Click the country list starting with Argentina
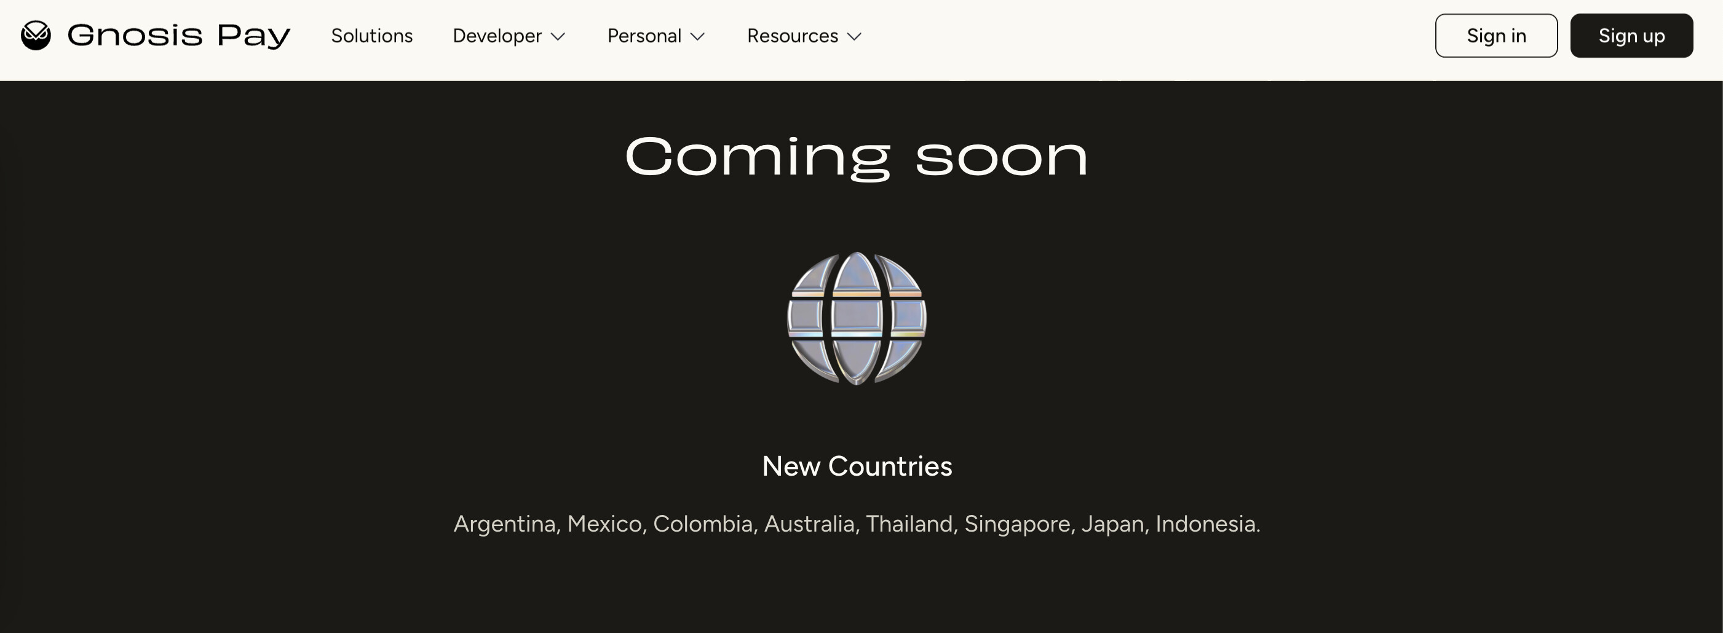The image size is (1723, 633). 857,524
